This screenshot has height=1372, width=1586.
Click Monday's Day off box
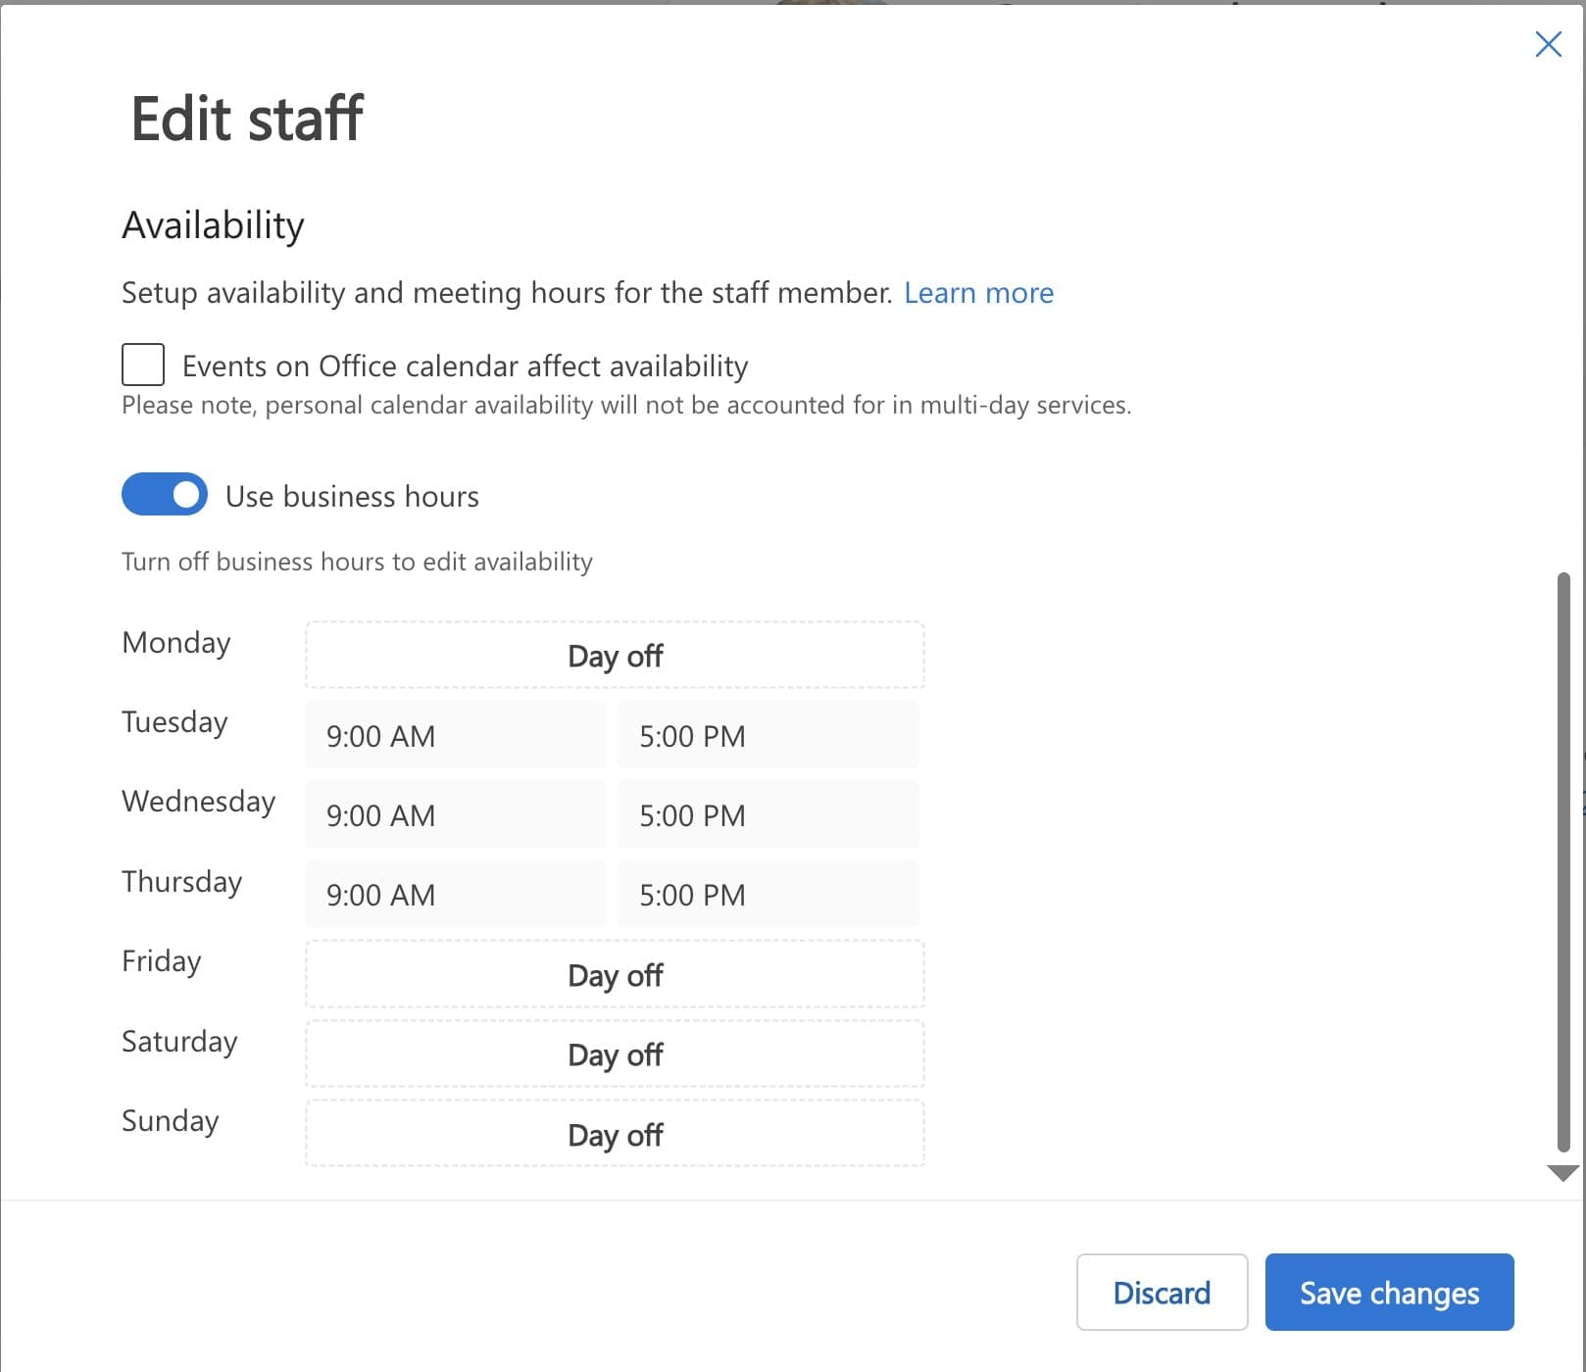[615, 656]
